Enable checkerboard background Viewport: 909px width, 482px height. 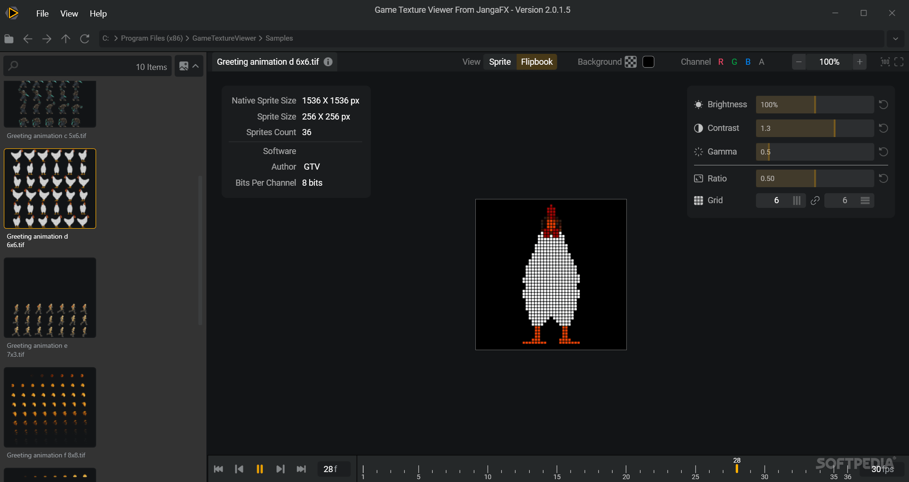(631, 62)
